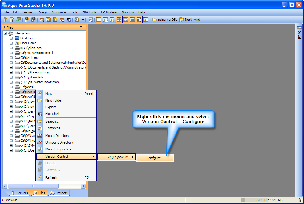Viewport: 304px width, 204px height.
Task: Expand the C:\Git-repository mount
Action: tap(11, 72)
